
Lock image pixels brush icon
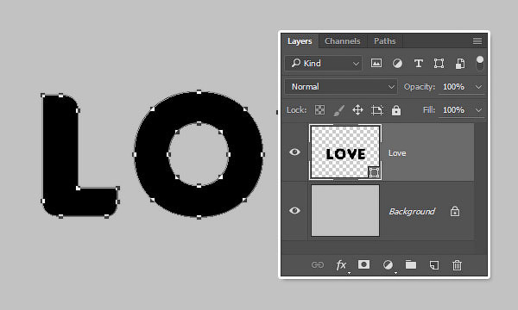(338, 110)
